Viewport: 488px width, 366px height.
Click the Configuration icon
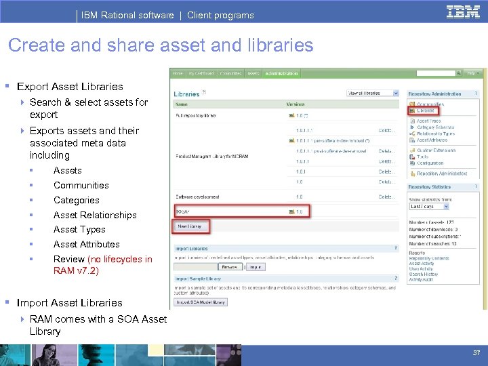pyautogui.click(x=412, y=163)
